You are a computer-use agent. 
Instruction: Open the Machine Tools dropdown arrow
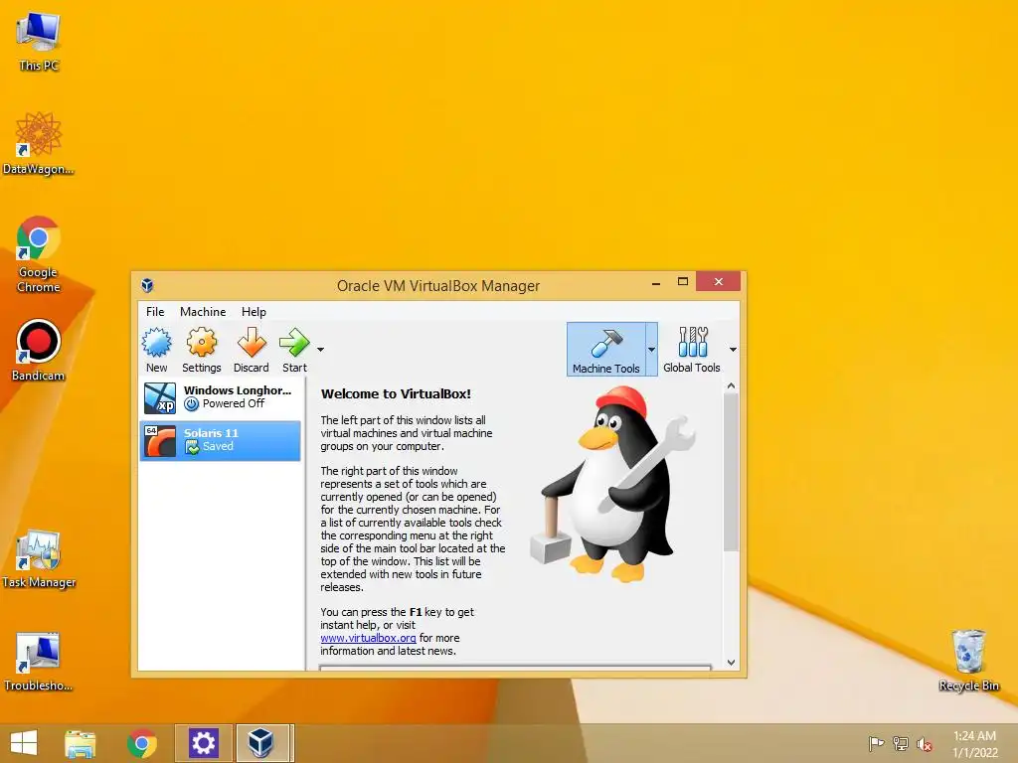(x=651, y=350)
